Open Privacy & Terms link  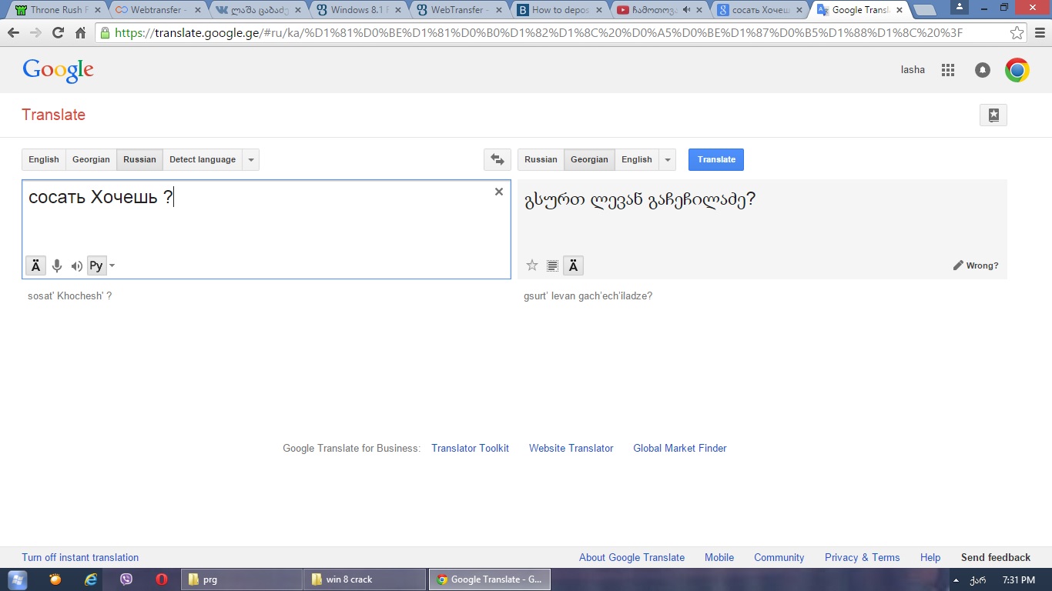click(862, 557)
